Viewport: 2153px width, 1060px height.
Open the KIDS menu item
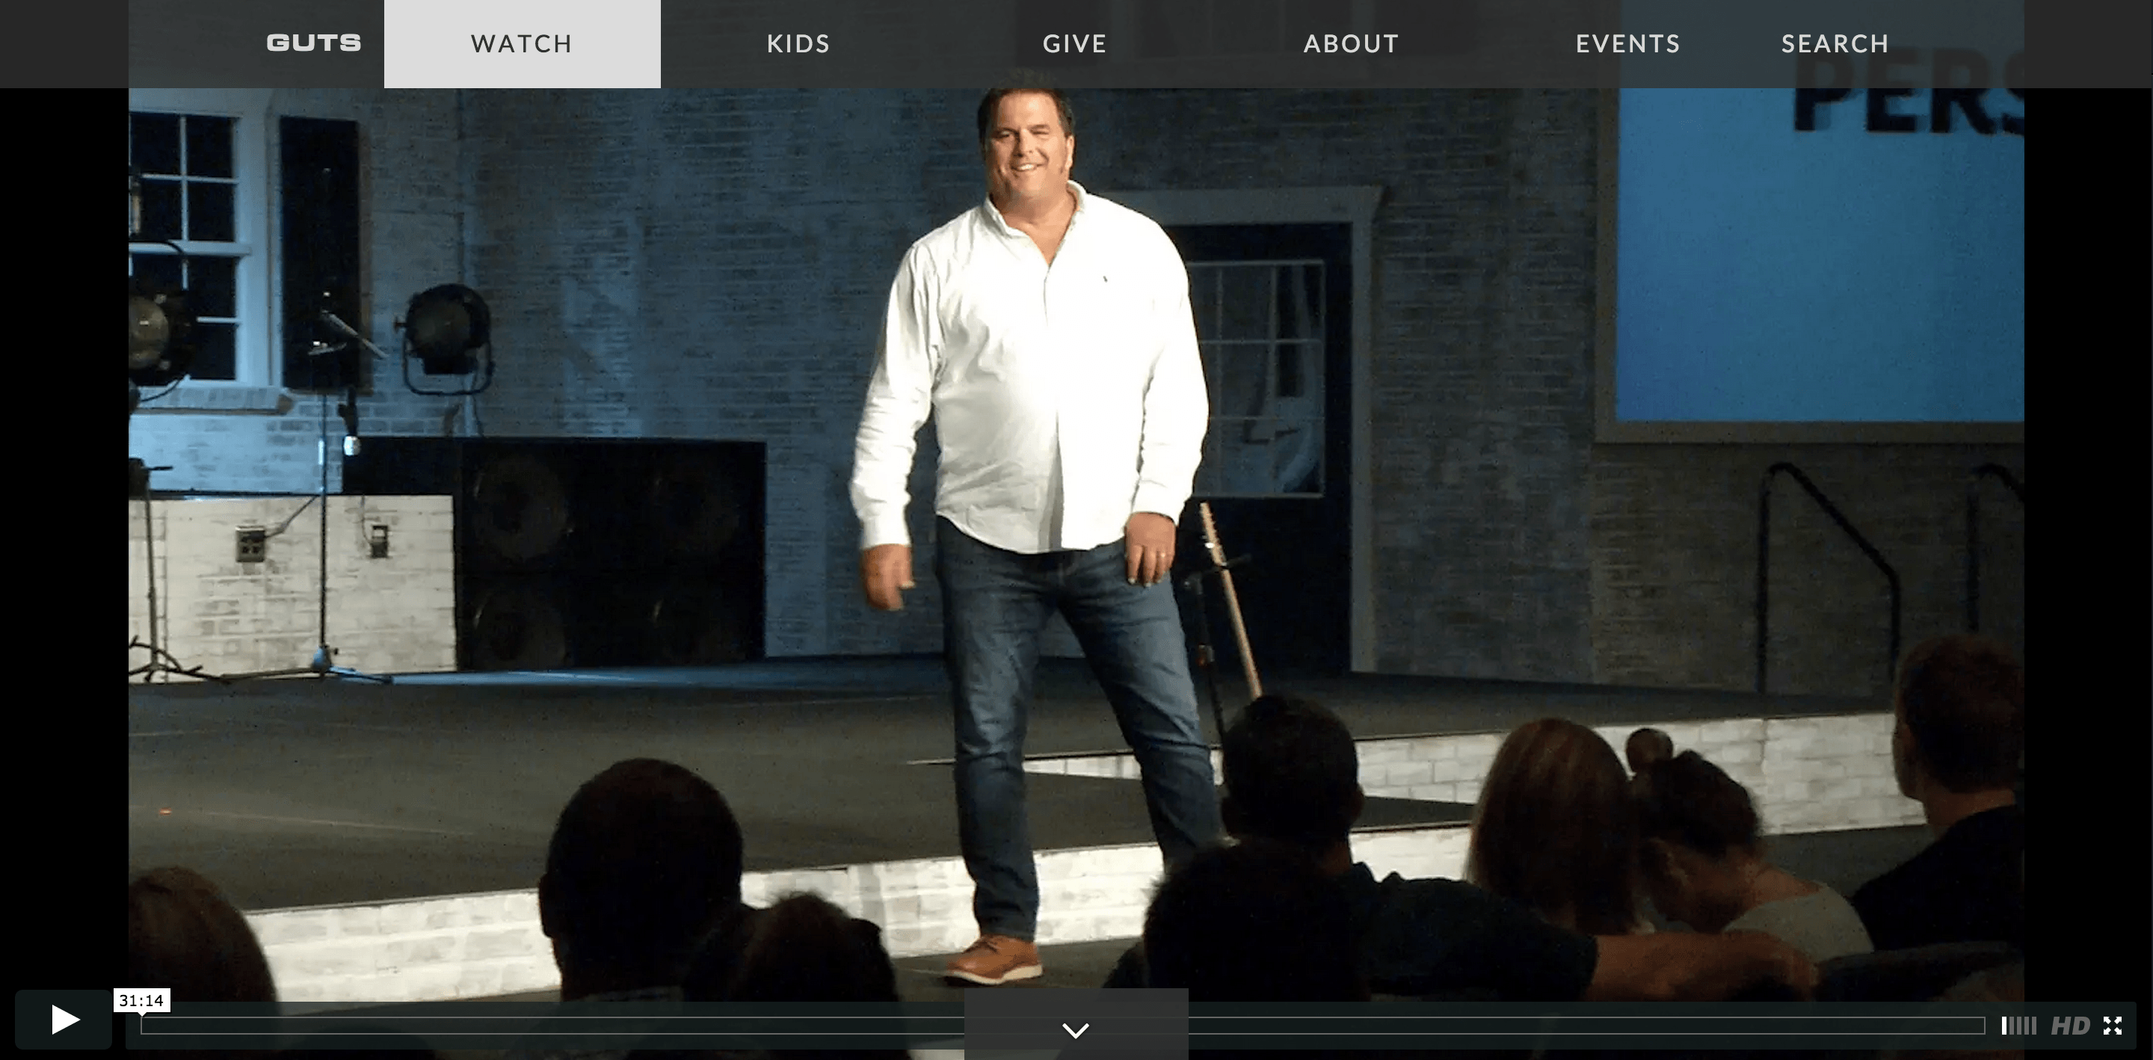(798, 43)
